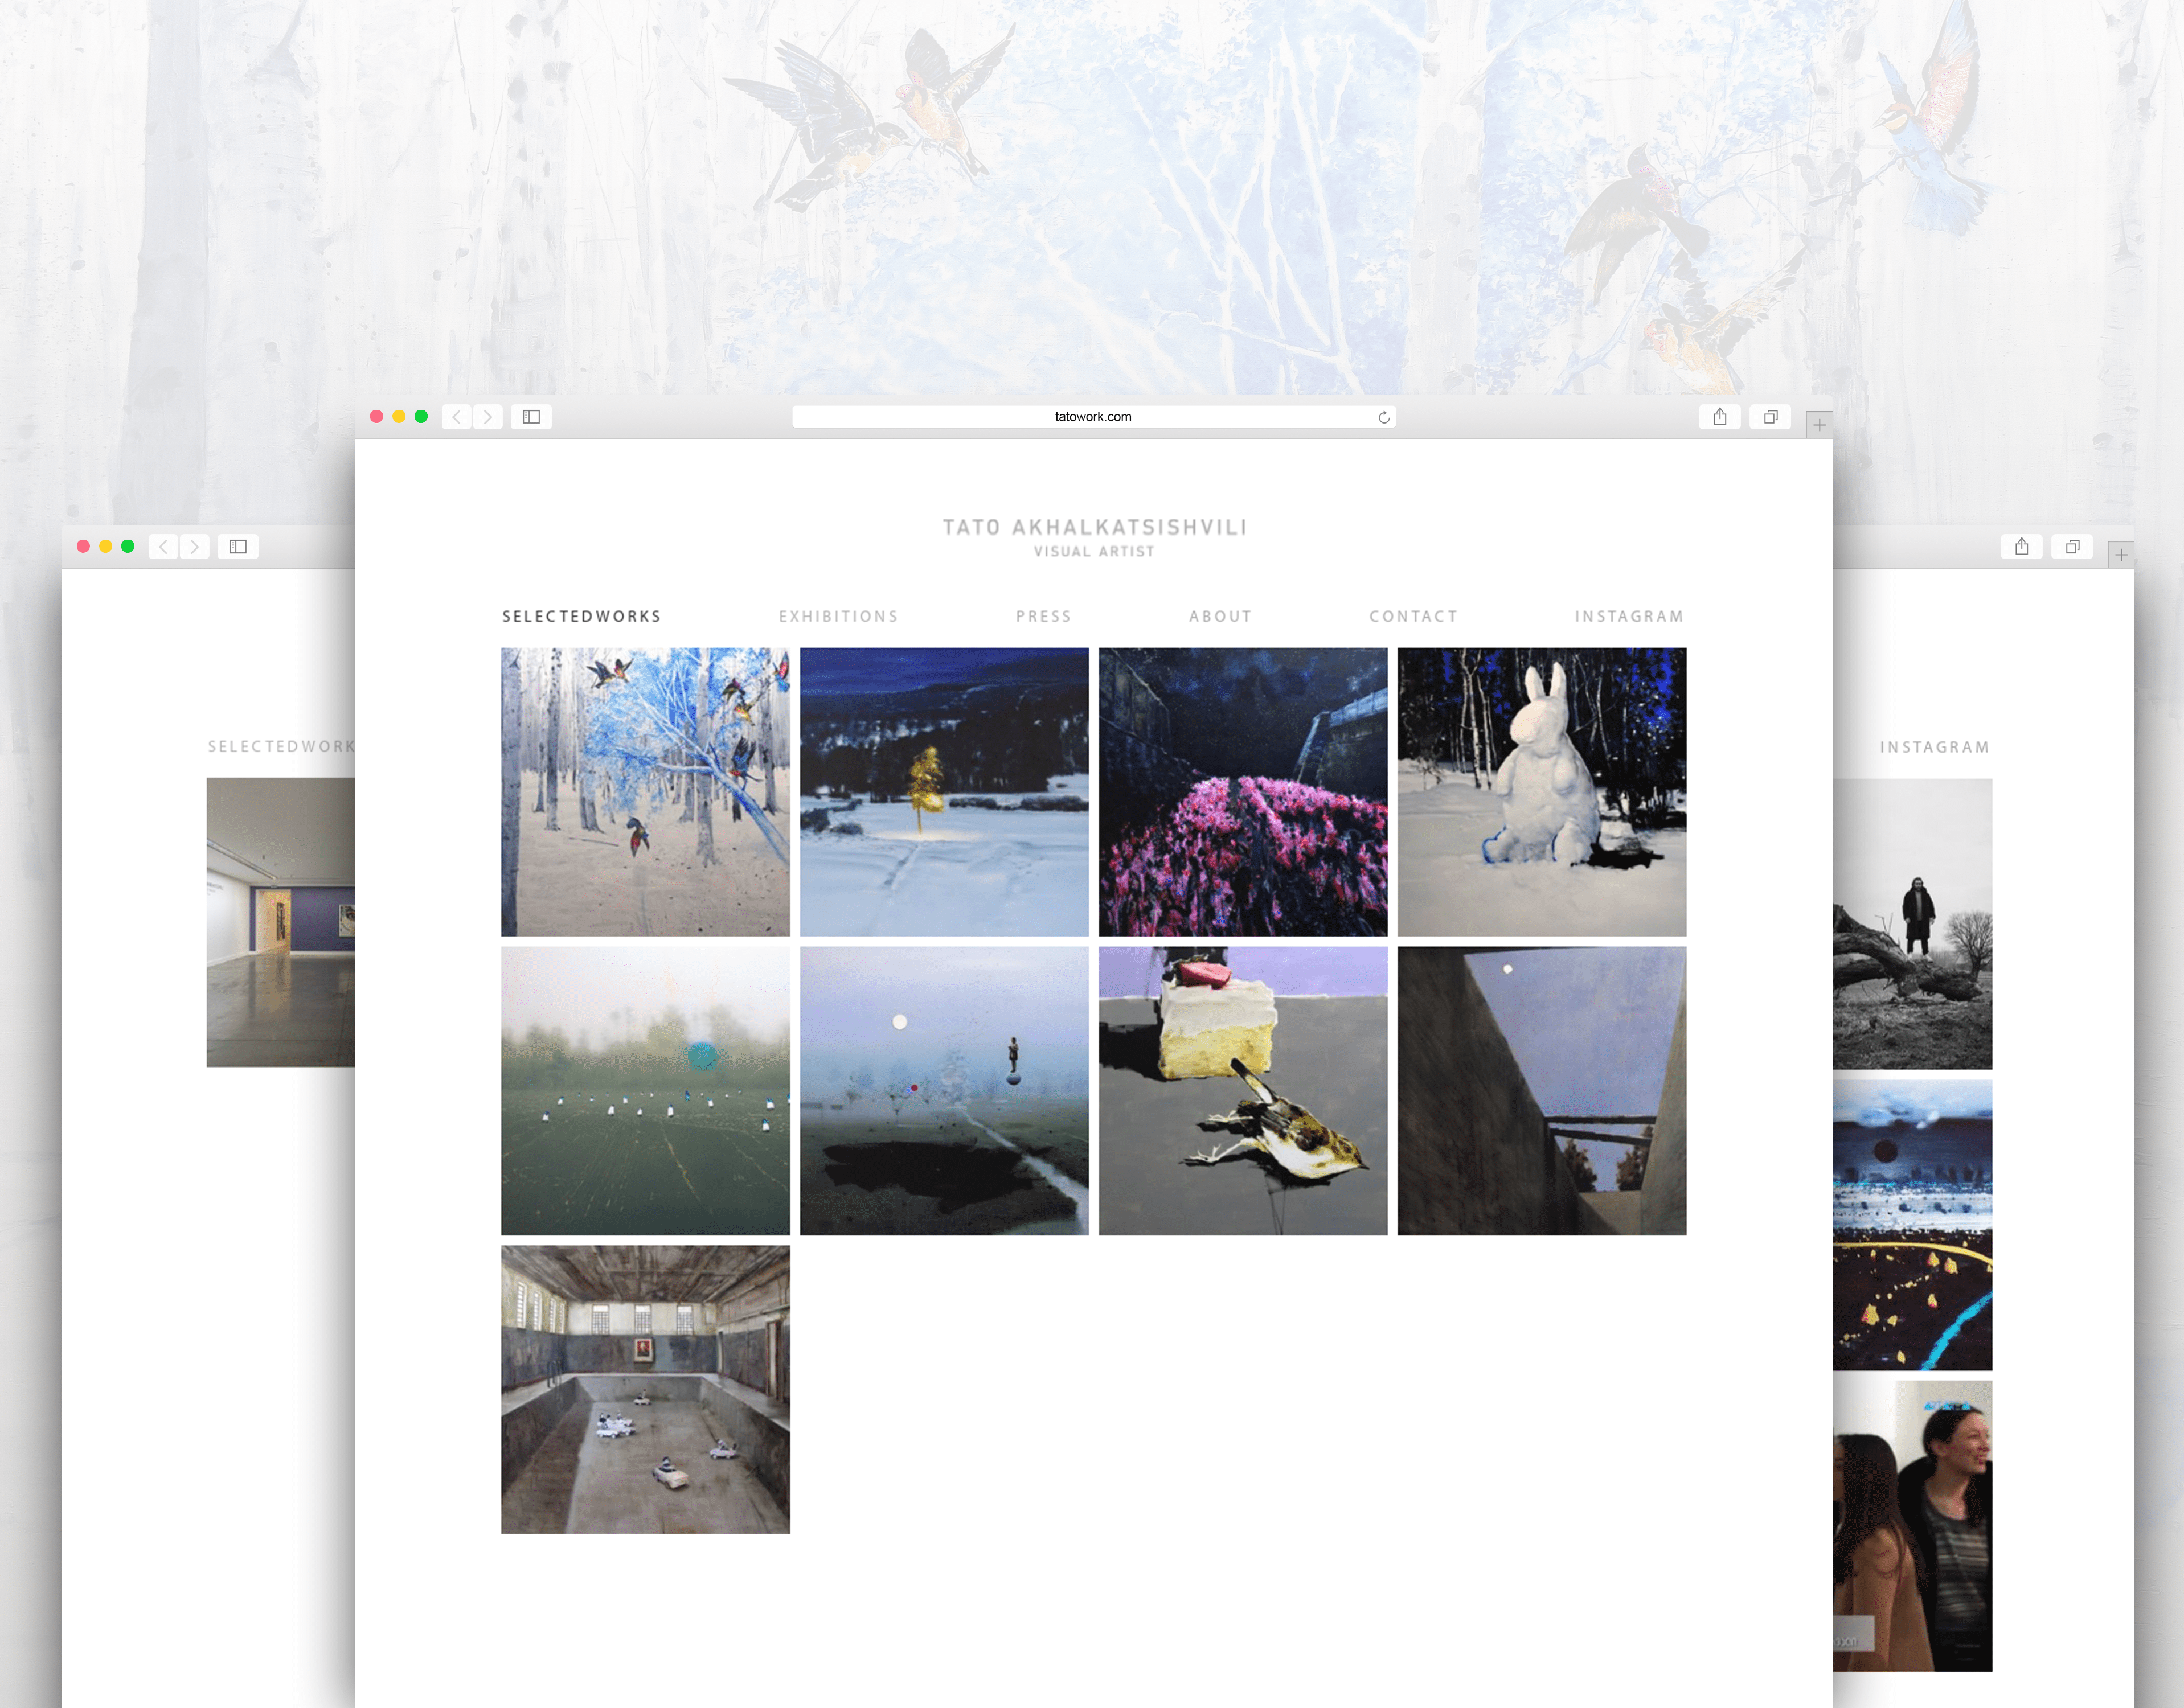Screen dimensions: 2184x1708
Task: Open the Share menu in front browser
Action: pyautogui.click(x=1719, y=417)
